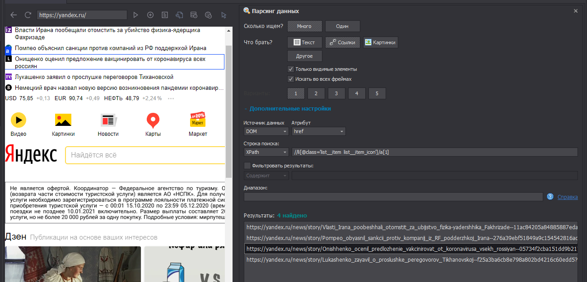Open Атрибут href dropdown
The height and width of the screenshot is (282, 587).
318,131
